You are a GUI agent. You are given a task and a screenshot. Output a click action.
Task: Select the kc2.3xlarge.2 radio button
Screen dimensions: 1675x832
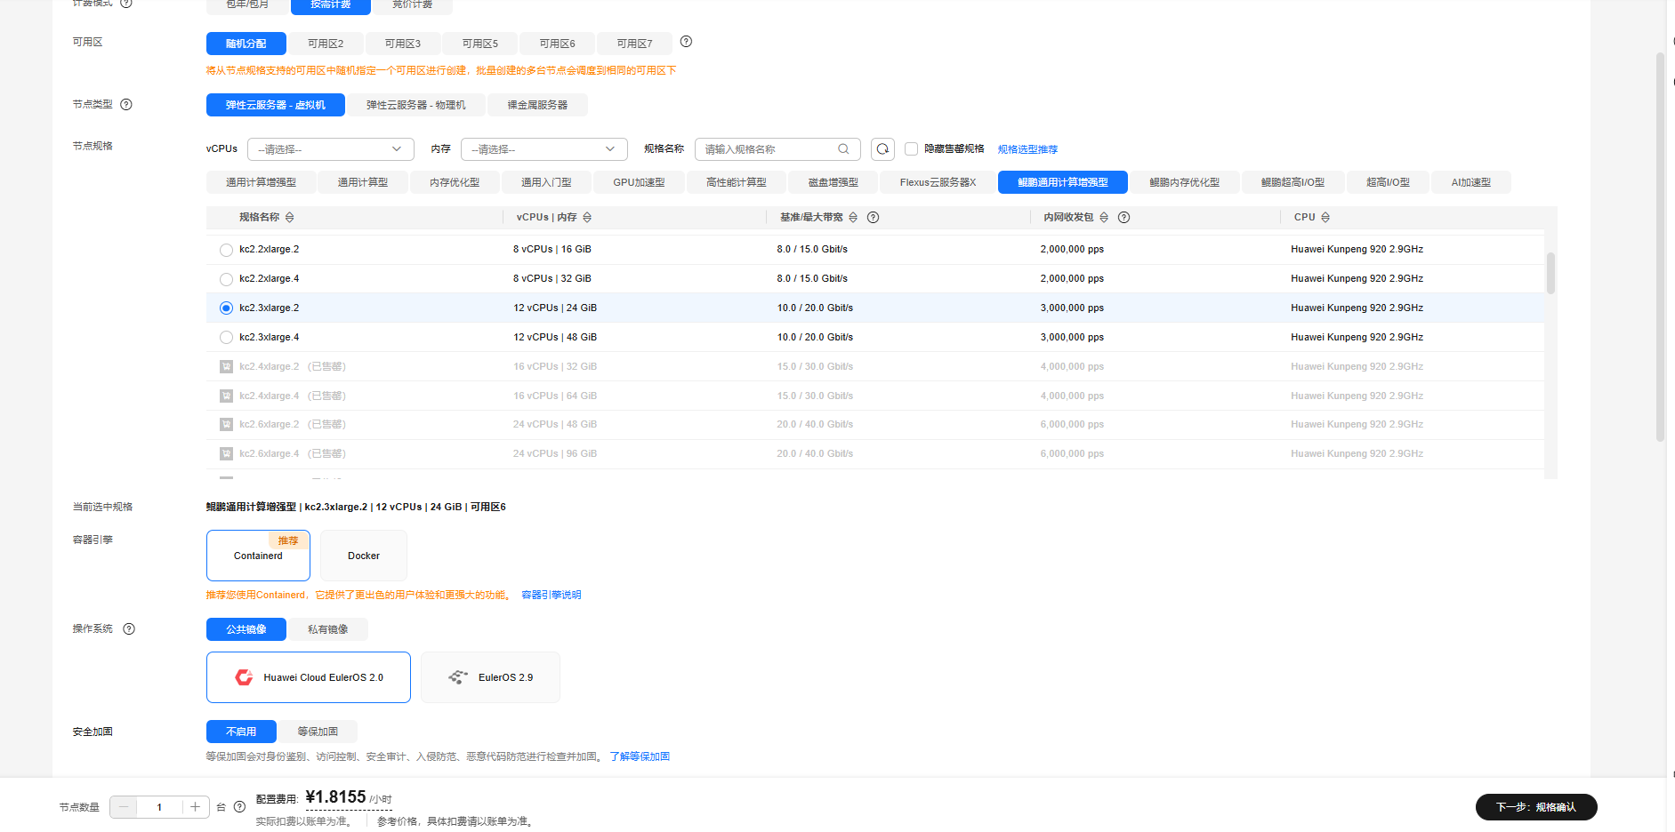click(x=226, y=308)
